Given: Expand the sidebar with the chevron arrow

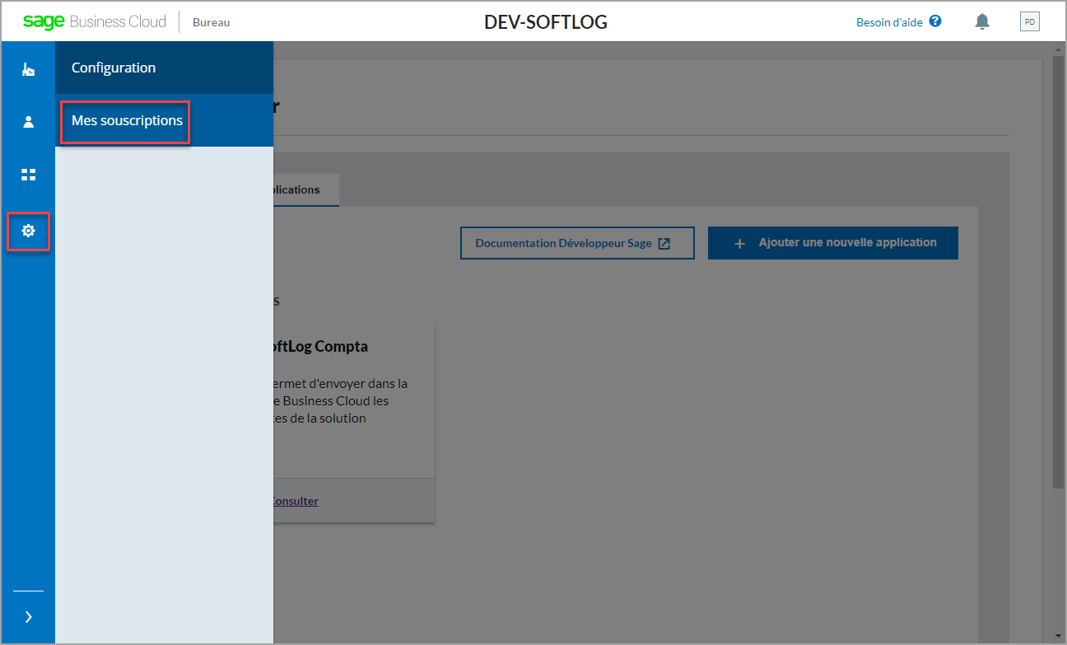Looking at the screenshot, I should (28, 617).
